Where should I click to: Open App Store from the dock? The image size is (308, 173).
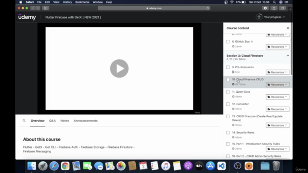tap(210, 166)
